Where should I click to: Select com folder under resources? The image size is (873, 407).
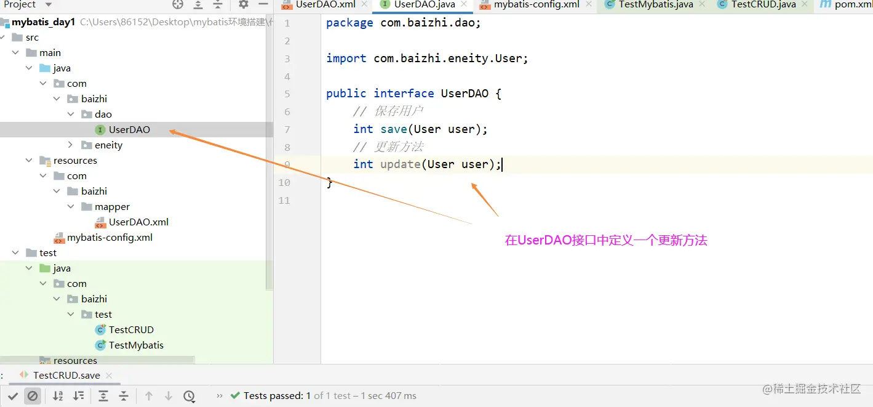pos(77,176)
